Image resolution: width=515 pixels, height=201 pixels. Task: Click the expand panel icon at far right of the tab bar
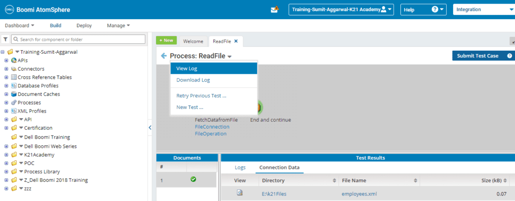coord(512,41)
